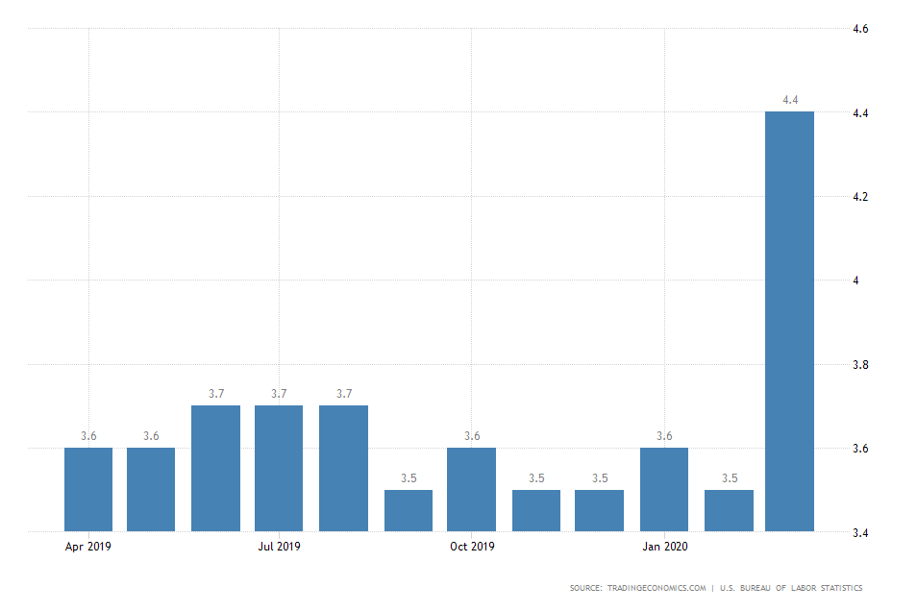The height and width of the screenshot is (611, 917).
Task: Select the bar labeled 3.6 above Jan 2020
Action: click(664, 485)
